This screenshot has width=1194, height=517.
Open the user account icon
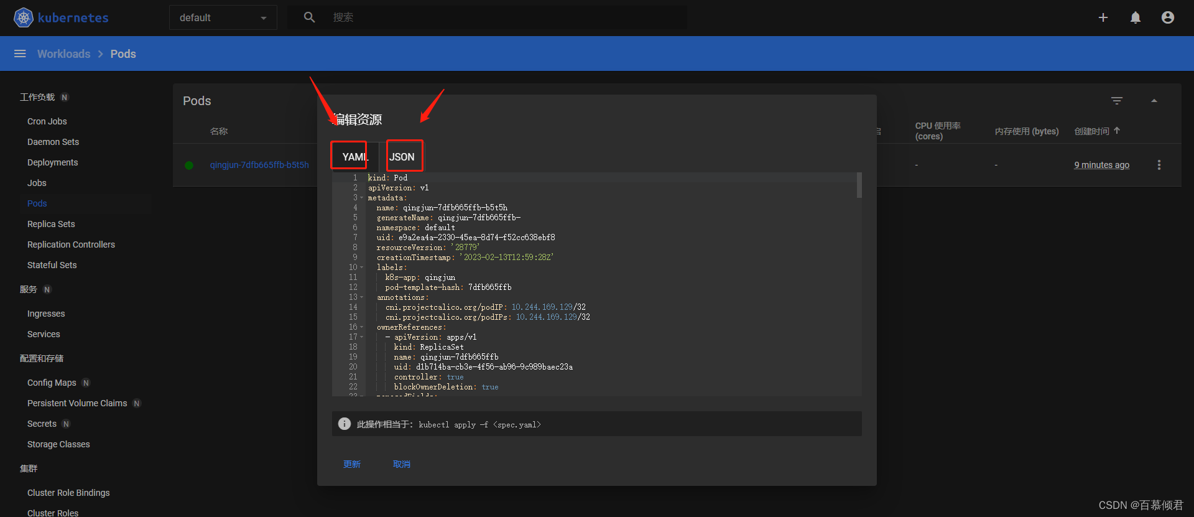(x=1168, y=17)
